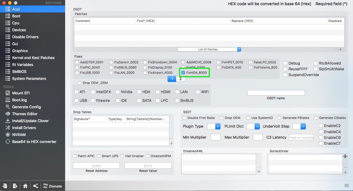353x191 pixels.
Task: Click the DSDT name input field
Action: pos(276,93)
